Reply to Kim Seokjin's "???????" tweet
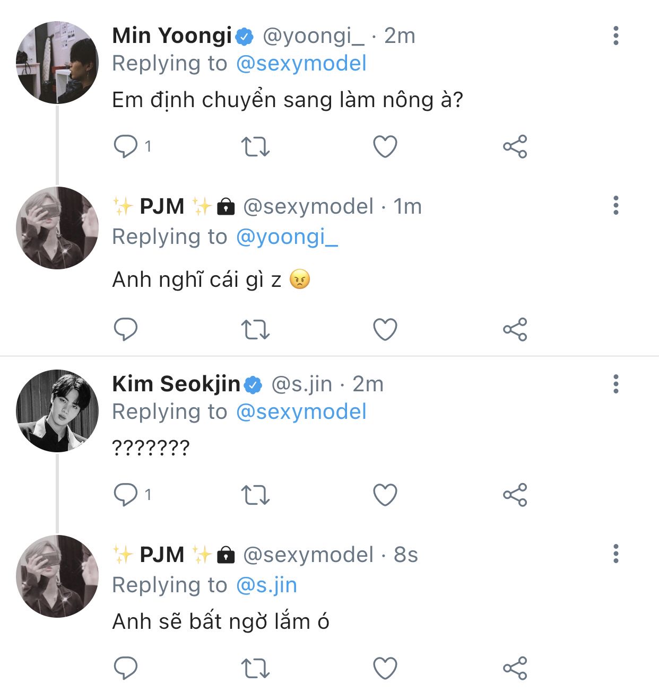 [126, 495]
